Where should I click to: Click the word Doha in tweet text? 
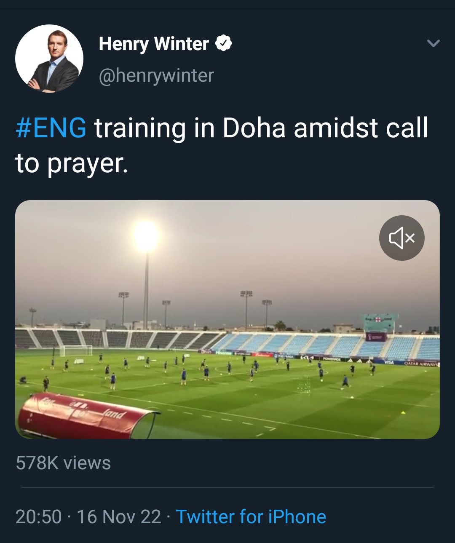[x=254, y=128]
